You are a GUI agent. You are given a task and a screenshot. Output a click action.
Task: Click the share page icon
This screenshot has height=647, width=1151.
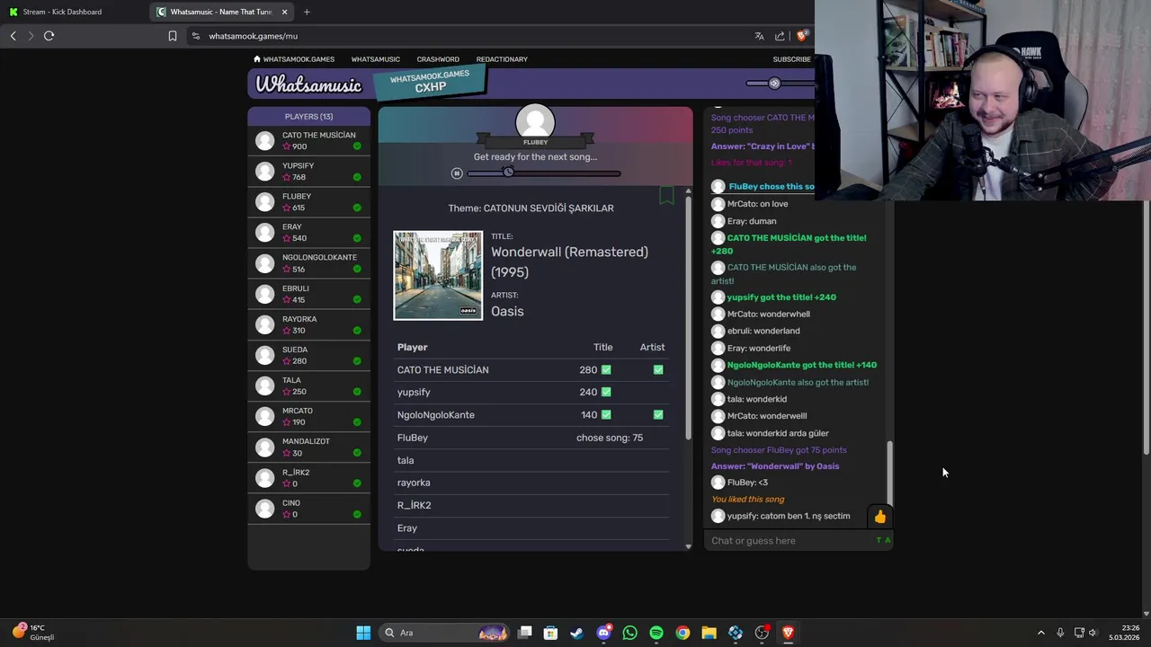[780, 36]
